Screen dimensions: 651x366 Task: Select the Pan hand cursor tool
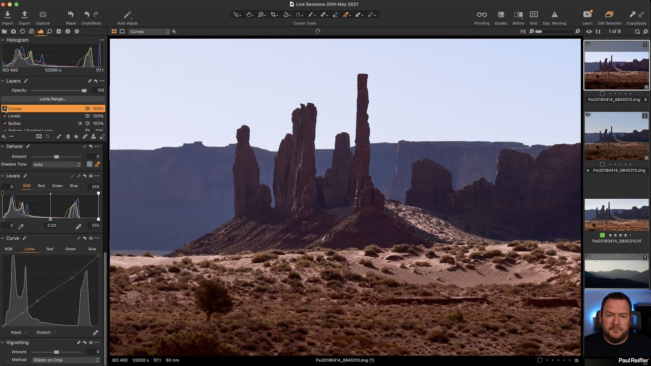point(249,15)
